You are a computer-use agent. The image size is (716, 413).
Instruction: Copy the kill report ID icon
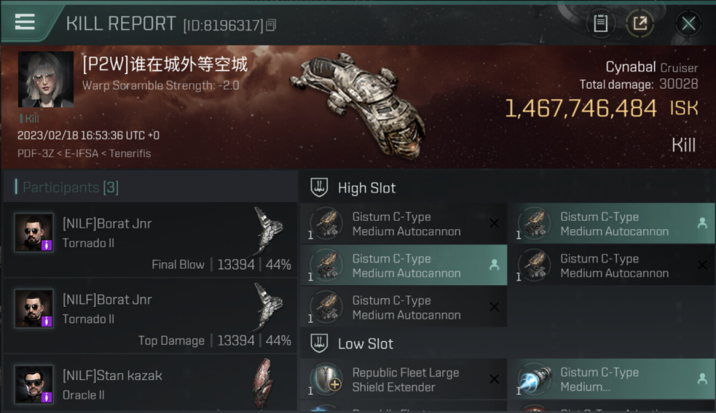[270, 25]
